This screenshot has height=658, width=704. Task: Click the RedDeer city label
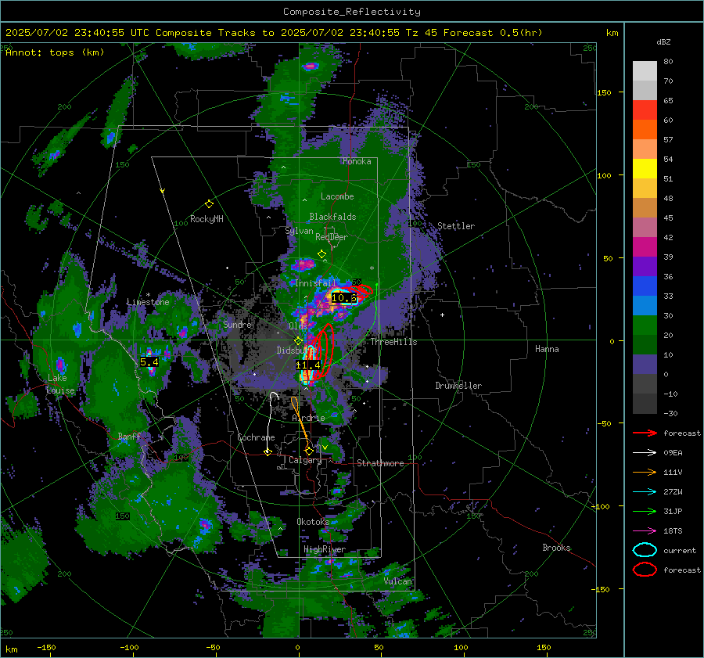point(332,237)
